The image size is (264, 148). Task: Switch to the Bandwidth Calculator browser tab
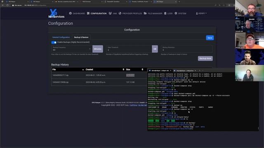(115, 2)
